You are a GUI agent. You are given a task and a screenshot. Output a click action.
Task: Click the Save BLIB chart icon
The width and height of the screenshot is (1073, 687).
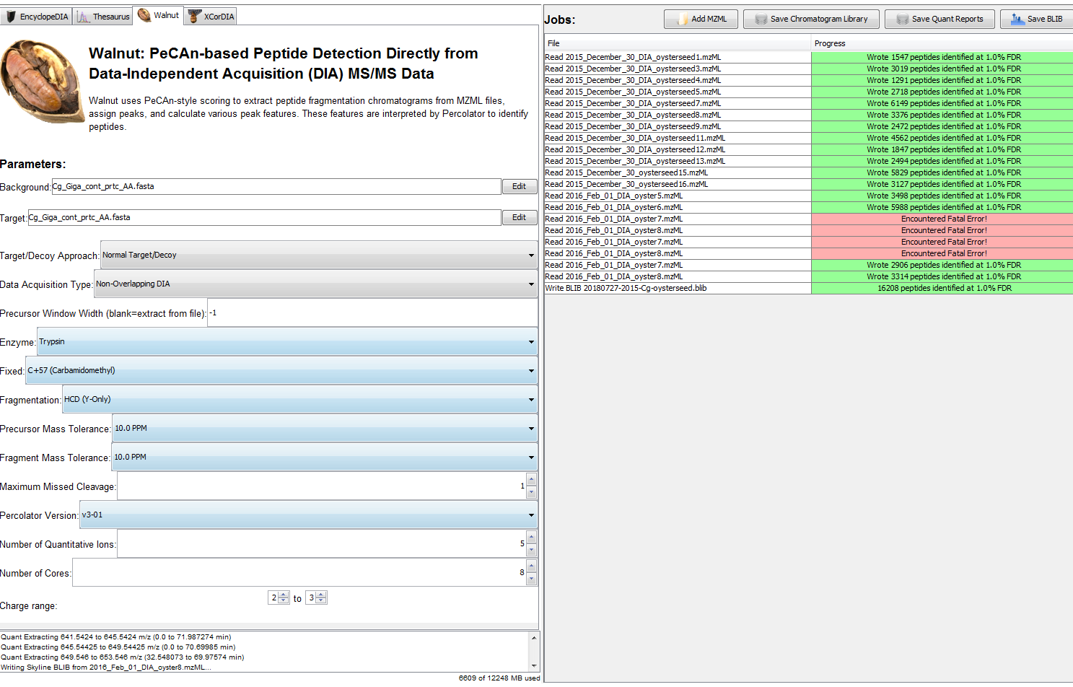click(1017, 19)
